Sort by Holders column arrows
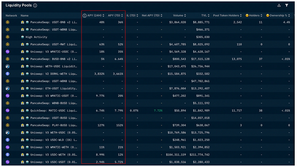297x167 pixels. tap(261, 16)
